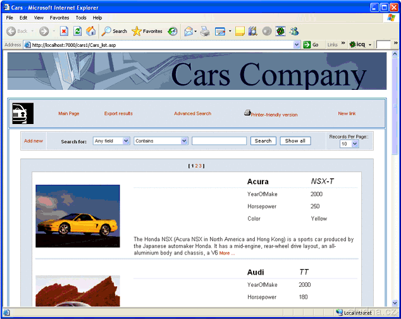Open the address bar URL dropdown
401x319 pixels.
point(297,45)
